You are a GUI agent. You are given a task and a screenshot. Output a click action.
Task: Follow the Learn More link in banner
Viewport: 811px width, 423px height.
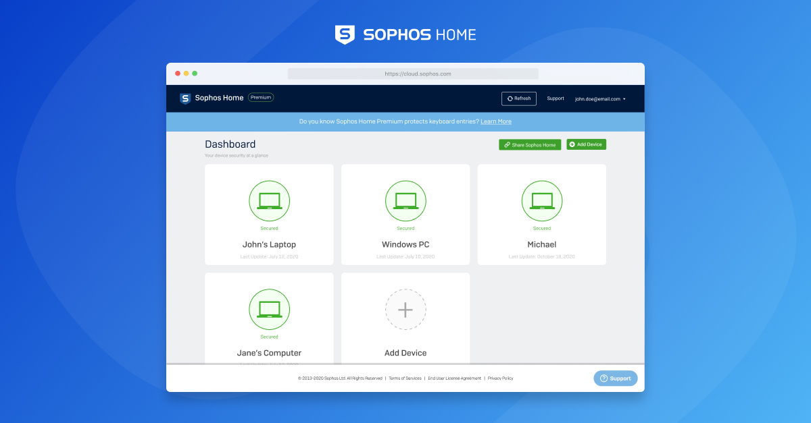click(x=496, y=121)
